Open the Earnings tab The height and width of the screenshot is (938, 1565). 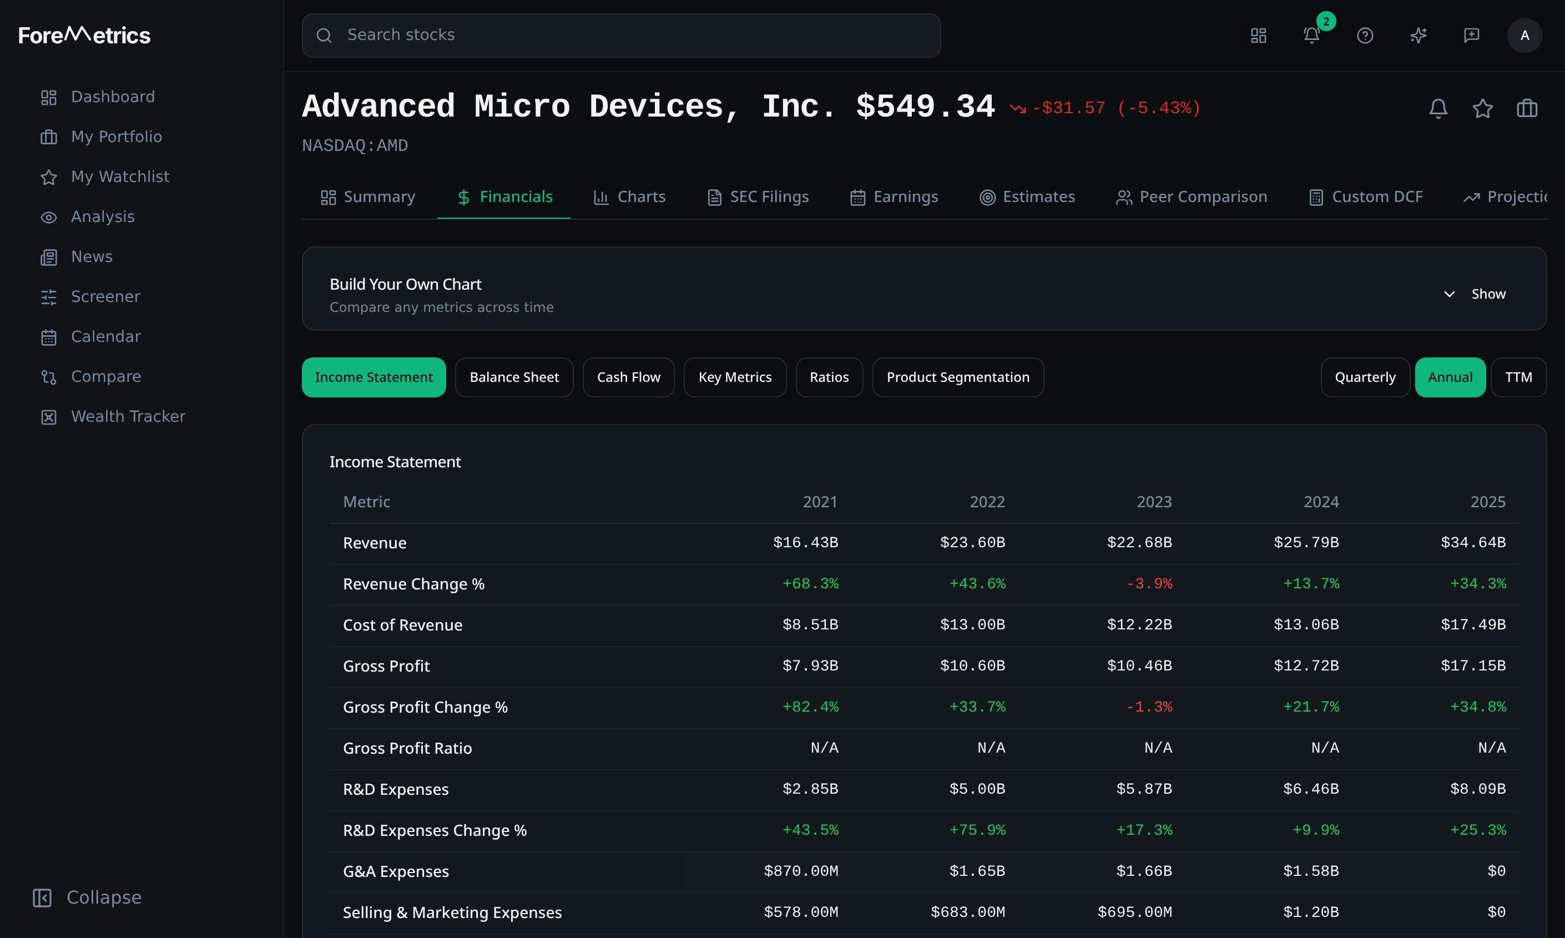(894, 197)
